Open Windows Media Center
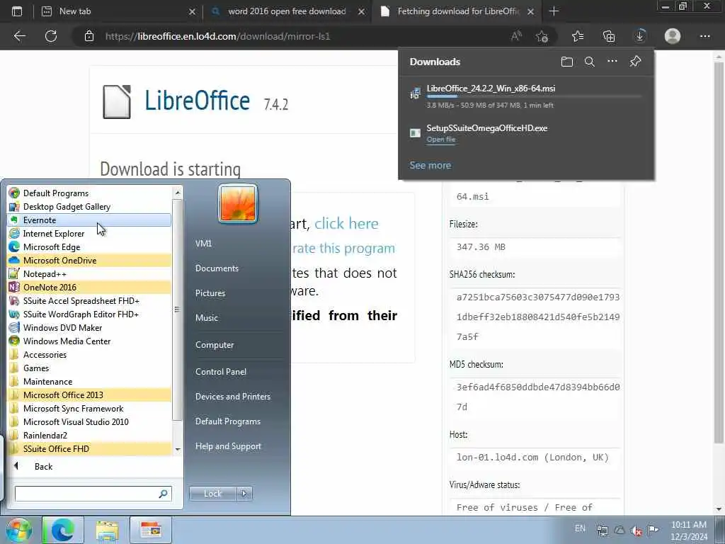The image size is (725, 544). tap(89, 341)
